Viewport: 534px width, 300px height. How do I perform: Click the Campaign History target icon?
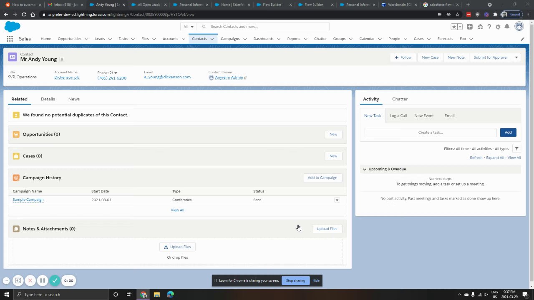[16, 177]
